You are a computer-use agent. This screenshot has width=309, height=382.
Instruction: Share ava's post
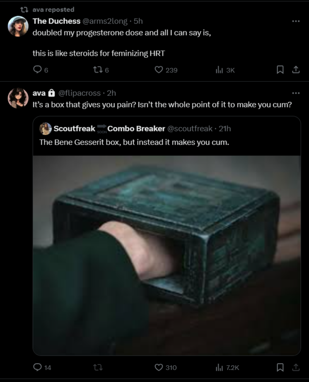coord(296,367)
